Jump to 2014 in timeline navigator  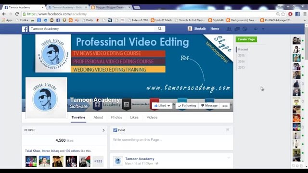pyautogui.click(x=241, y=62)
